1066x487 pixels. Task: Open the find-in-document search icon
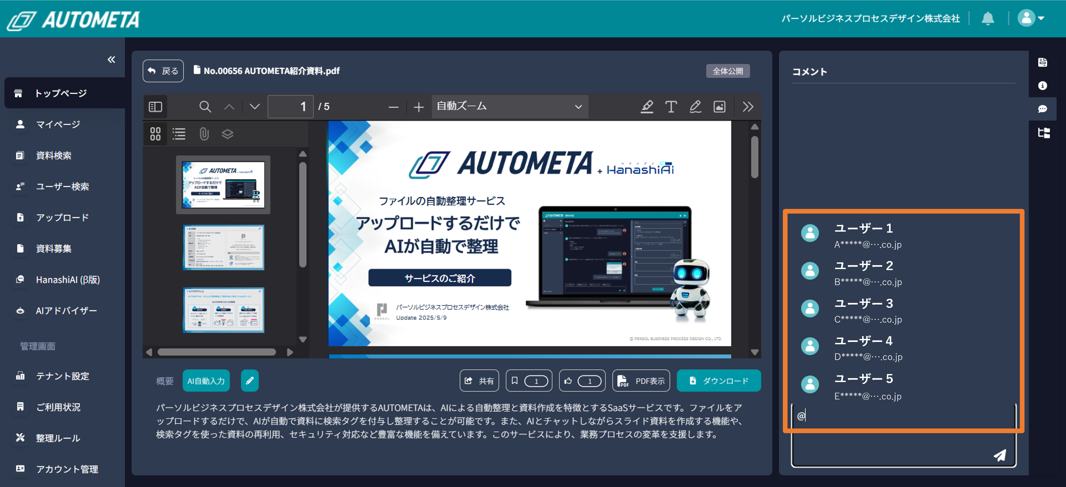[x=205, y=107]
